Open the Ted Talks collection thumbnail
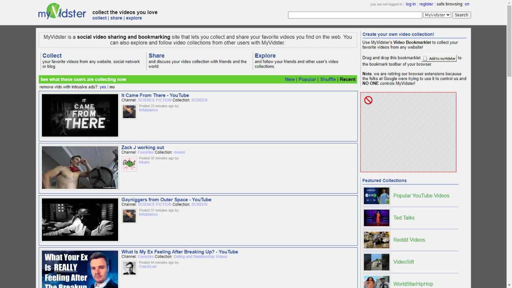Image resolution: width=512 pixels, height=288 pixels. coord(376,218)
